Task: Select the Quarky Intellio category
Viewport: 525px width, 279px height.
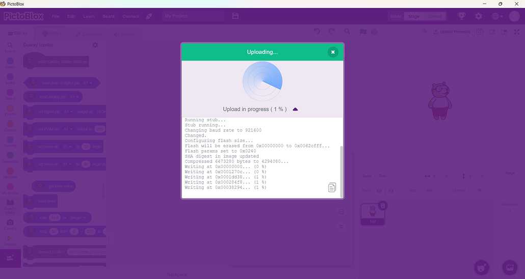Action: pyautogui.click(x=10, y=207)
